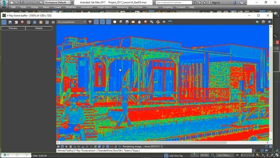Viewport: 280px width, 158px height.
Task: Click the gray teapot icon beside the crosshair icon
Action: (164, 22)
